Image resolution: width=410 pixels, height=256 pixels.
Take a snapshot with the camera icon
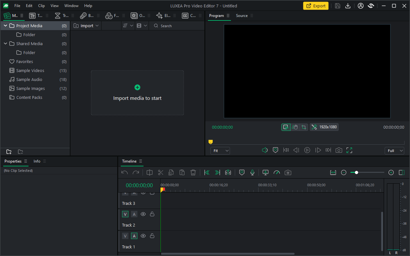(288, 172)
